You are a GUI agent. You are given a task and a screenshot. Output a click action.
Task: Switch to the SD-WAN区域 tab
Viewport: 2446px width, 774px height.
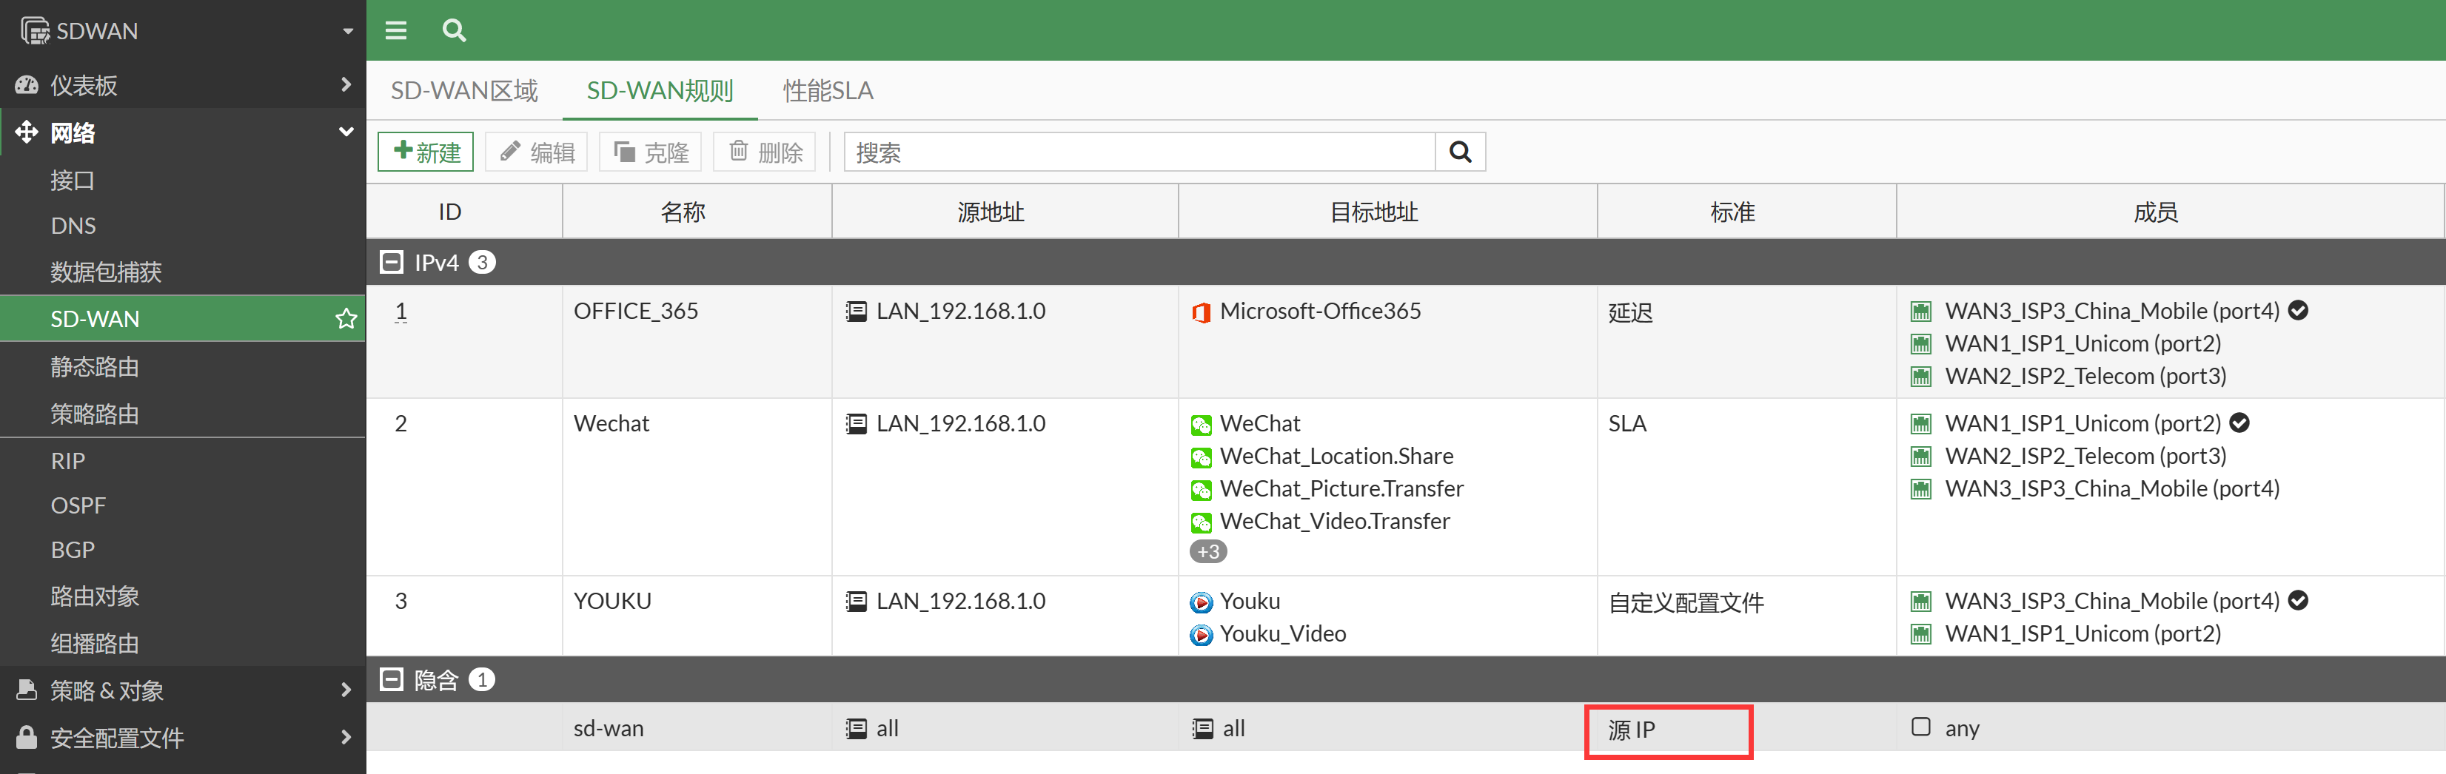464,91
